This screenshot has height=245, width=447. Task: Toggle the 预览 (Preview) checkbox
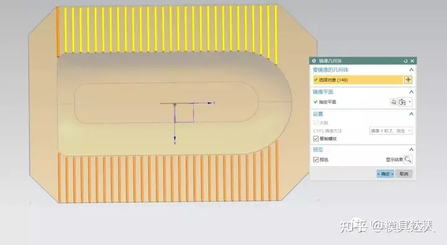tap(316, 159)
